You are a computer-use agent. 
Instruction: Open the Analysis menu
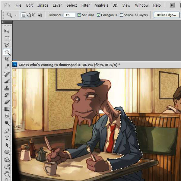pyautogui.click(x=101, y=5)
